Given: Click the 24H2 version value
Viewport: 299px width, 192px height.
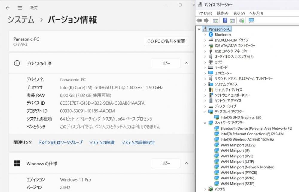Looking at the screenshot, I should pyautogui.click(x=65, y=188).
